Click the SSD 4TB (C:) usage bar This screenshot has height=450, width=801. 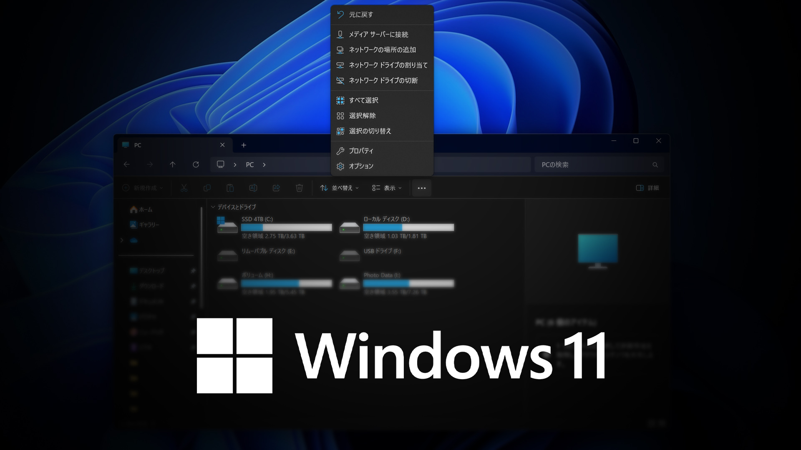coord(287,227)
